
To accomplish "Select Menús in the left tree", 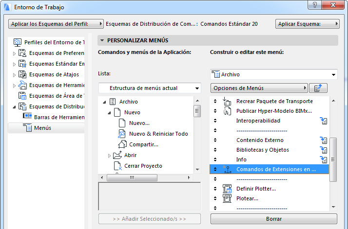I will click(x=41, y=128).
